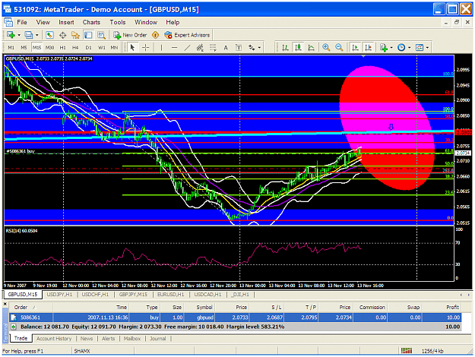The width and height of the screenshot is (475, 357).
Task: Expand the Indicators dropdown arrow
Action: (x=391, y=48)
